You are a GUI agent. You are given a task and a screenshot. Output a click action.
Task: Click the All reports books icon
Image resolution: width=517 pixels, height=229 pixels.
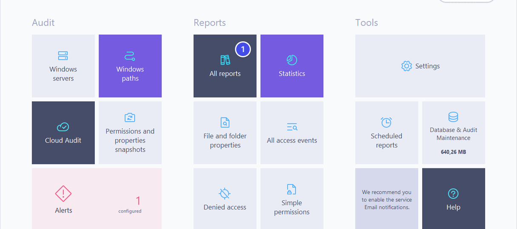225,60
